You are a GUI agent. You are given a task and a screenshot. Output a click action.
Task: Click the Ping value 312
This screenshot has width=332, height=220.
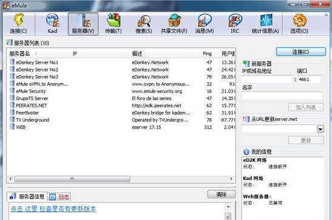pyautogui.click(x=208, y=127)
